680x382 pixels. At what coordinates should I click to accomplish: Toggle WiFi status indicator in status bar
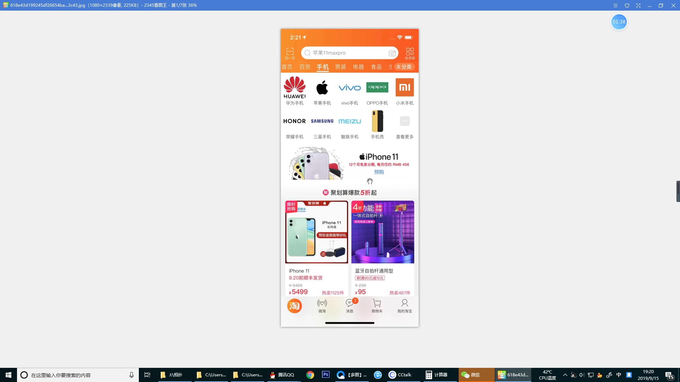click(400, 37)
